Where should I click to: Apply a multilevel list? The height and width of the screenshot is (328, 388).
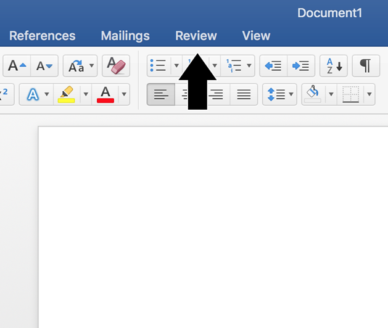point(233,66)
